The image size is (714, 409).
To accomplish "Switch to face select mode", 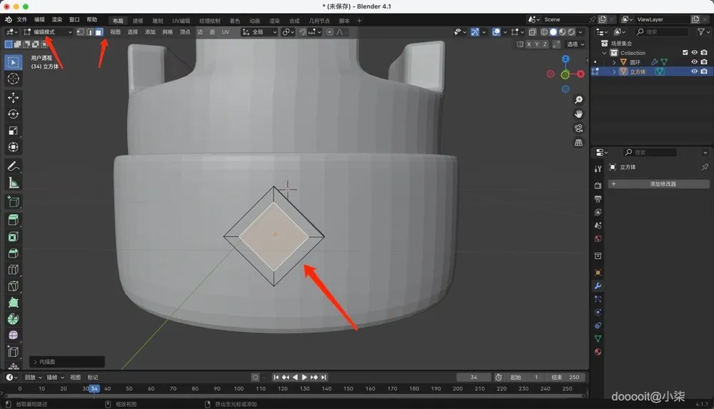I will 99,32.
